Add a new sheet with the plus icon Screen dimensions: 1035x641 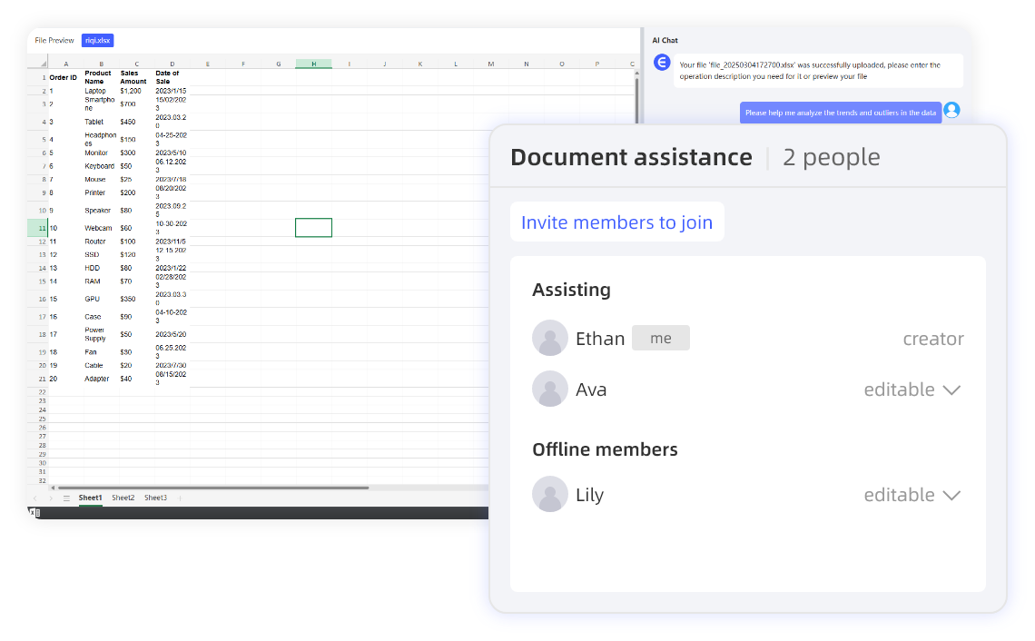(180, 498)
